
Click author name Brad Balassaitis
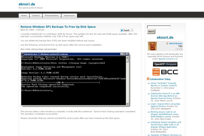[x=158, y=132]
